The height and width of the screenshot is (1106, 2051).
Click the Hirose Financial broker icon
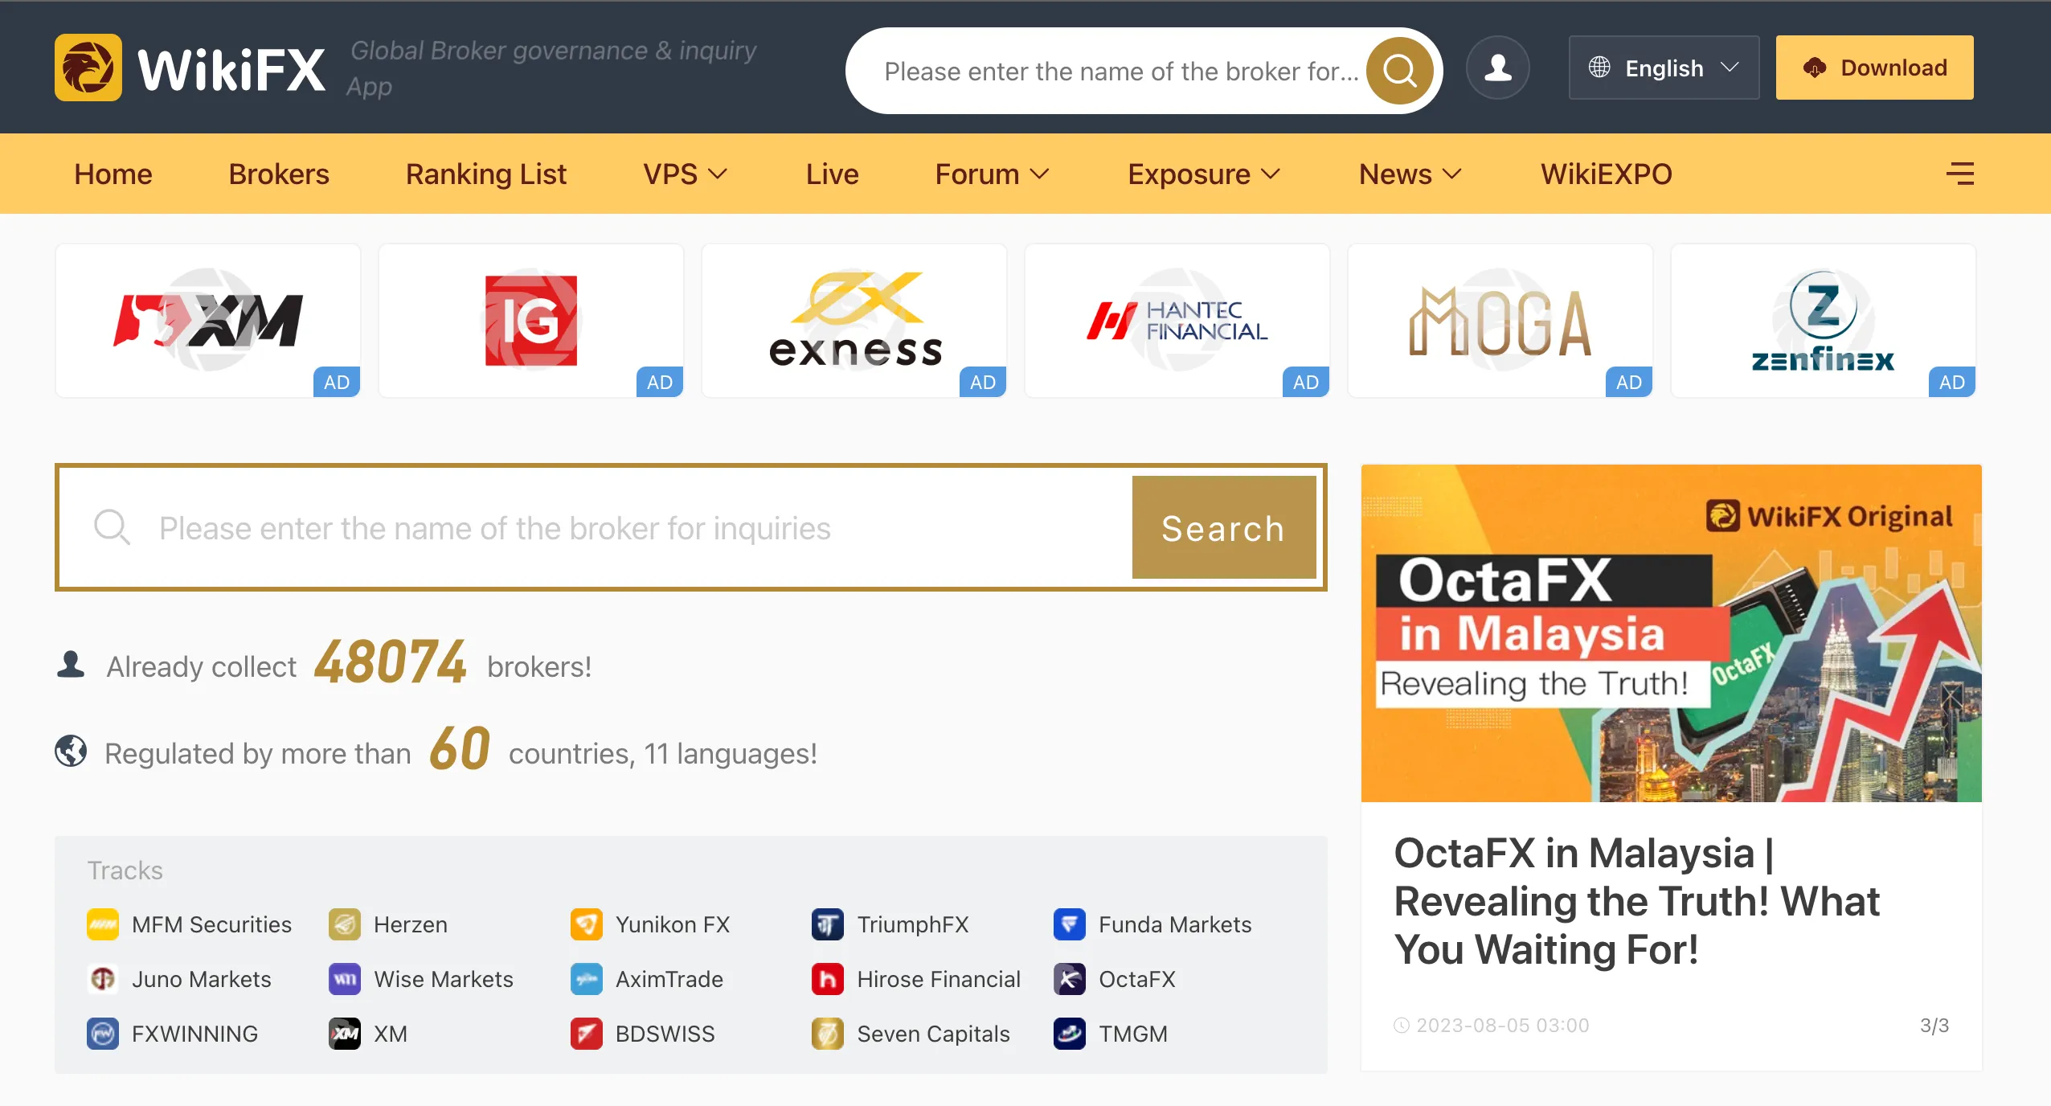coord(828,979)
